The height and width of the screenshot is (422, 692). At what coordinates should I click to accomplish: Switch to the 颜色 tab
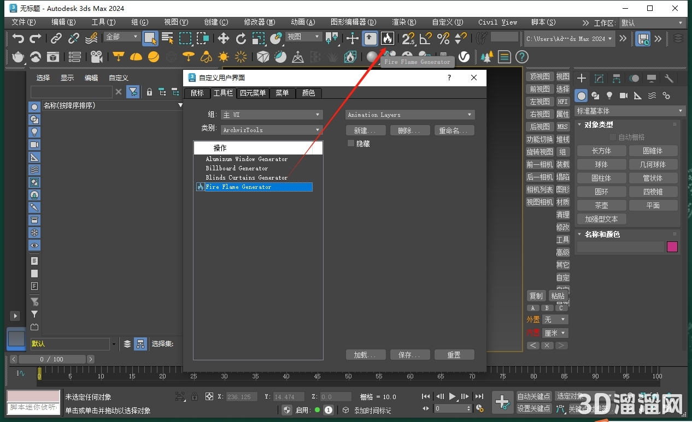point(308,93)
